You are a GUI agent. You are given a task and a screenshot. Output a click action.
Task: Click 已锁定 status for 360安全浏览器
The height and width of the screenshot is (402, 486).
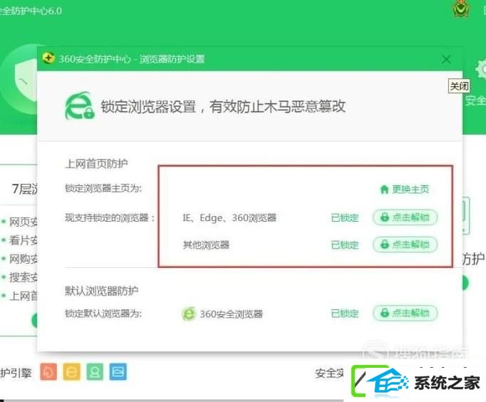coord(345,314)
